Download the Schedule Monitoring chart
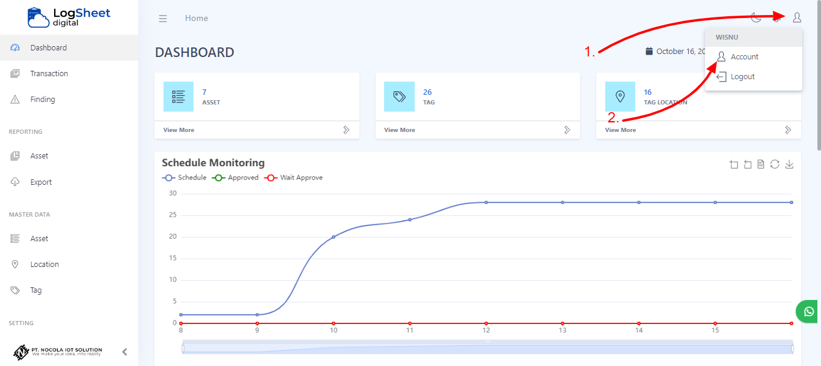This screenshot has width=821, height=366. 789,164
